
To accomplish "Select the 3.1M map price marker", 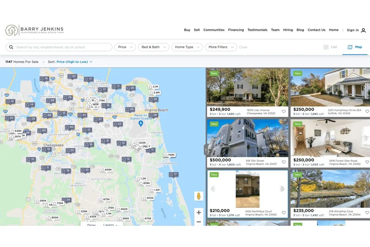I will 154,87.
